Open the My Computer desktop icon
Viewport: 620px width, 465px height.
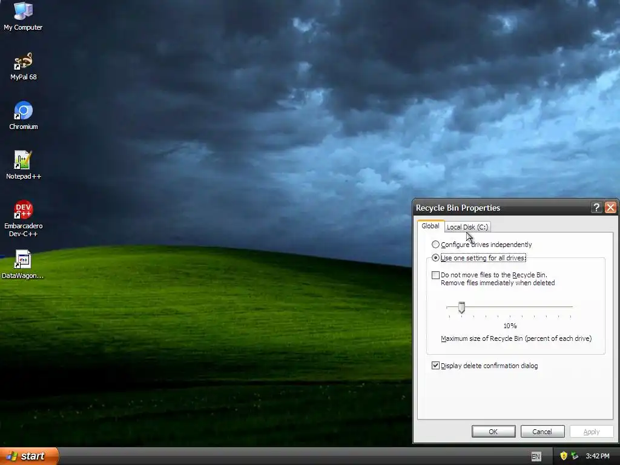point(23,16)
